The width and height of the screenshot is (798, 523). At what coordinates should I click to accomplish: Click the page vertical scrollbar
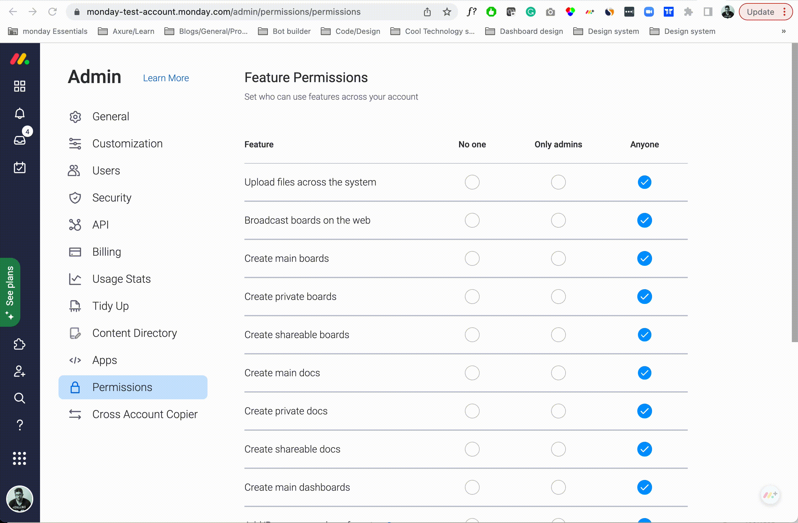(x=795, y=193)
